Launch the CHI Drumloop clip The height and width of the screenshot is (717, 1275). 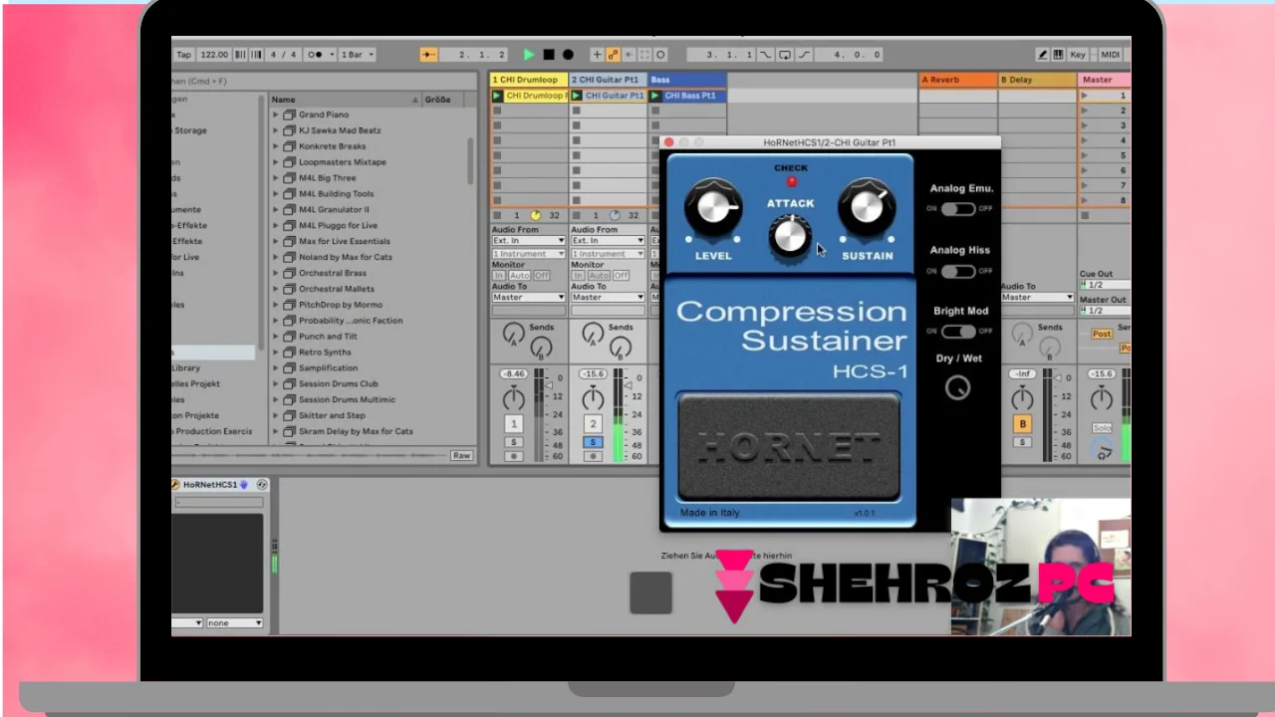[497, 96]
